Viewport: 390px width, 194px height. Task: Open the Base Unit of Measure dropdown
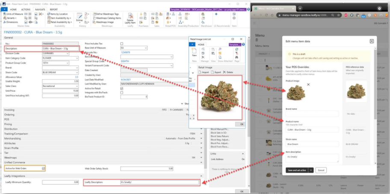[146, 48]
